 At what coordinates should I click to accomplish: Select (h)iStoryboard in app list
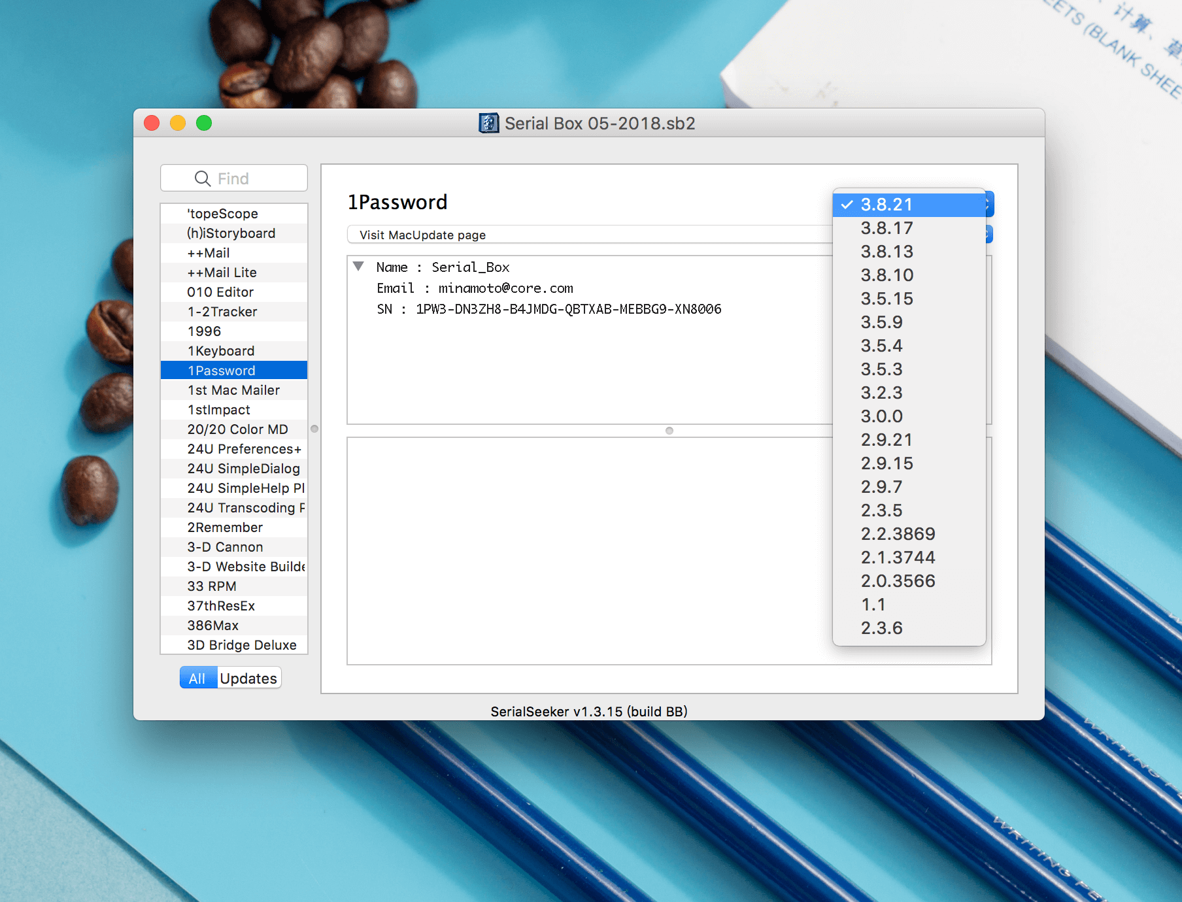234,233
